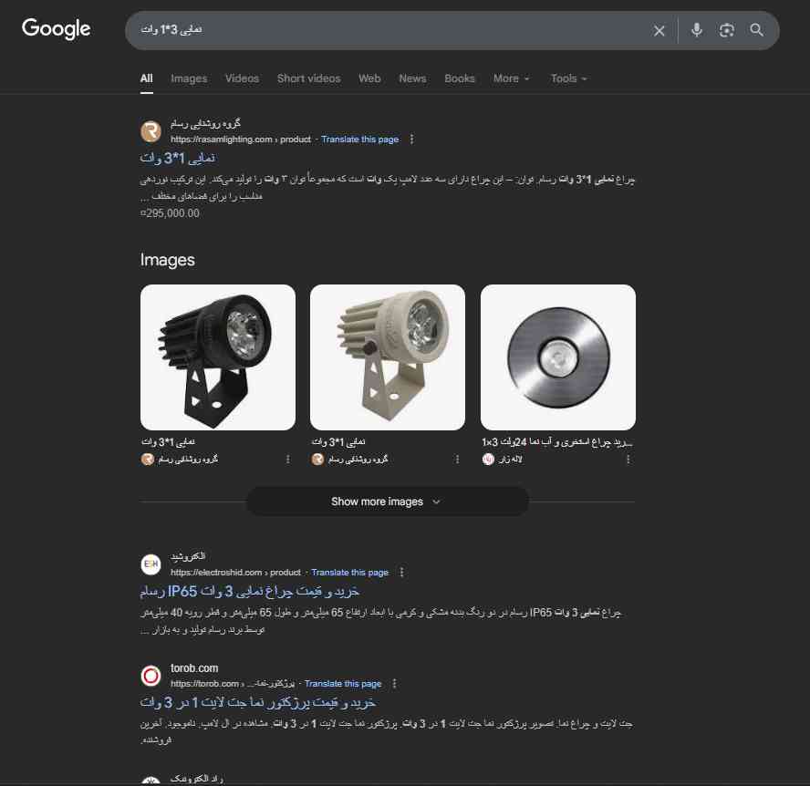
Task: Clear the search box text
Action: tap(659, 31)
